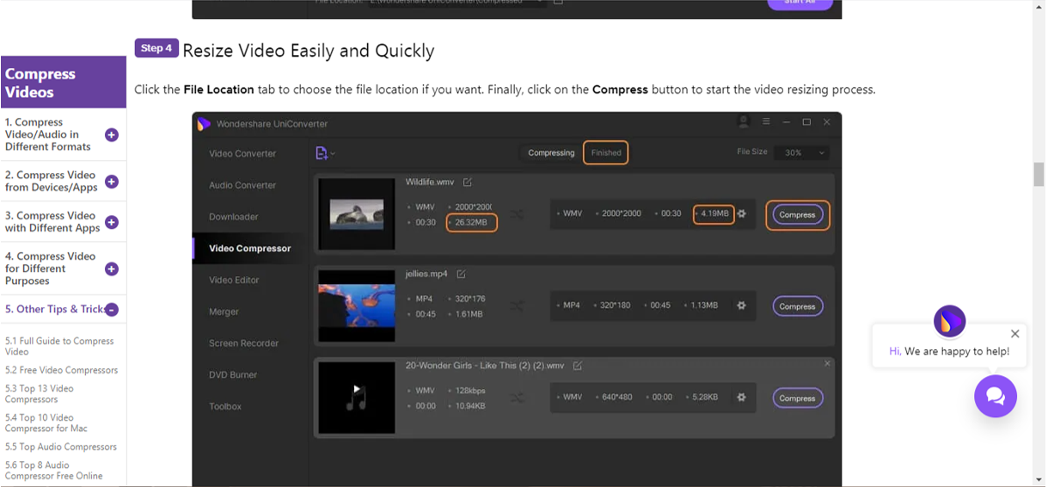Expand 'Compress Video from Devices/Apps' section
Viewport: 1048px width, 487px height.
(112, 182)
